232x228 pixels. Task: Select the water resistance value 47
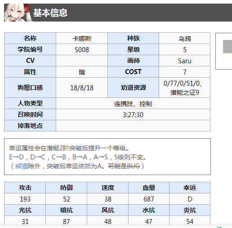[149, 222]
